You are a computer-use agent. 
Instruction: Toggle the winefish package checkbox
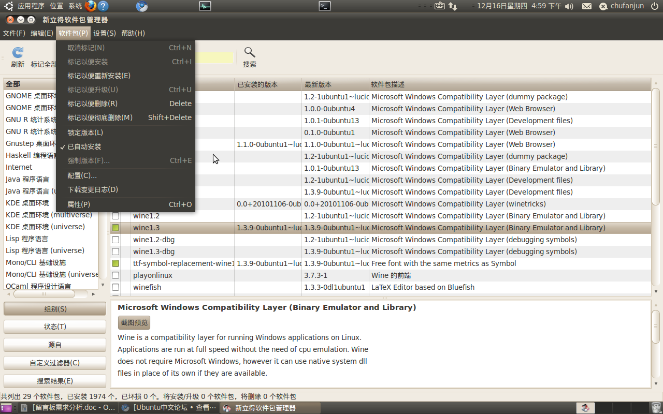116,287
